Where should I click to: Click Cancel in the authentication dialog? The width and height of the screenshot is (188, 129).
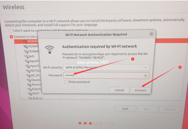(x=119, y=90)
